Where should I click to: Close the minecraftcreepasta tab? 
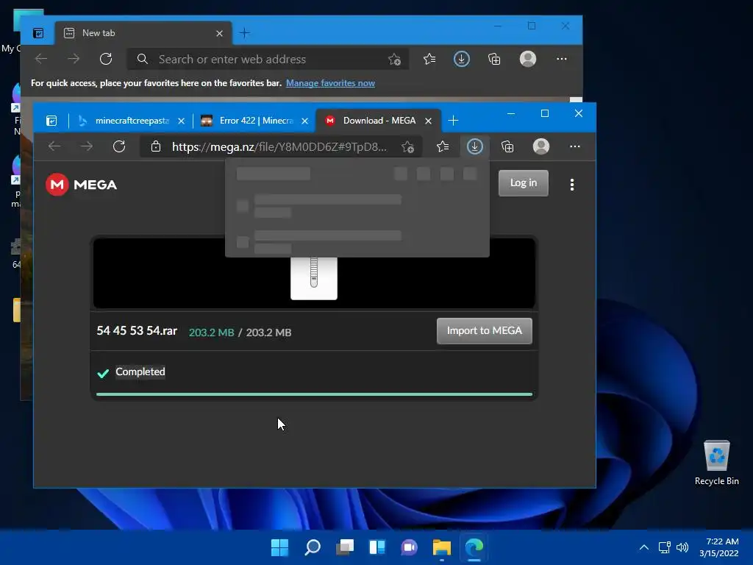tap(181, 121)
